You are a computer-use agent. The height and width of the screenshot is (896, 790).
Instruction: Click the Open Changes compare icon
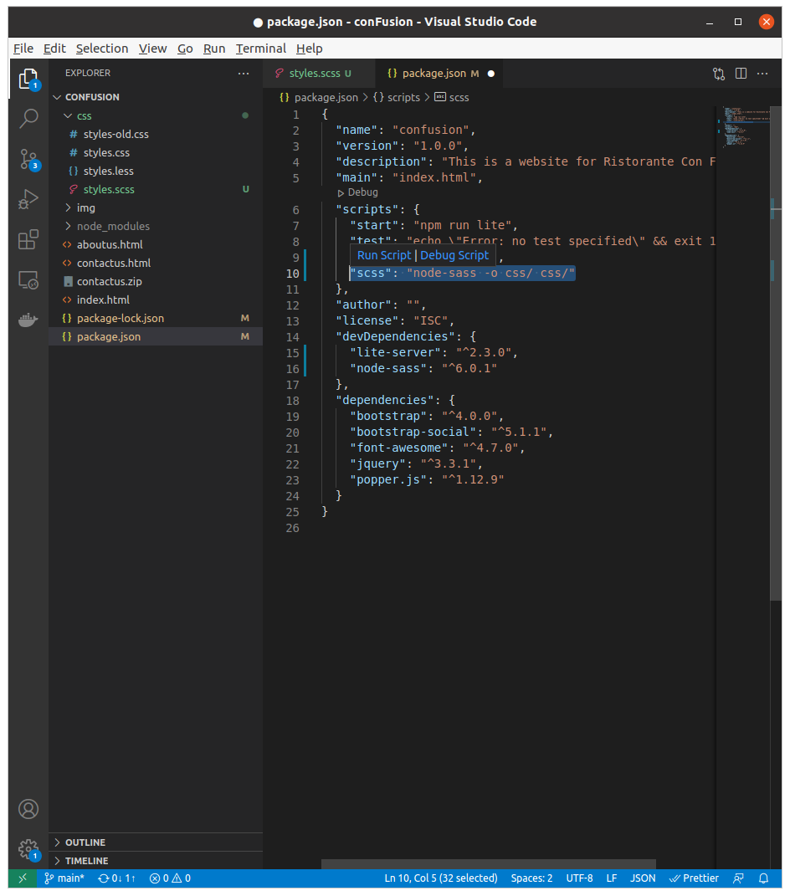(x=719, y=74)
